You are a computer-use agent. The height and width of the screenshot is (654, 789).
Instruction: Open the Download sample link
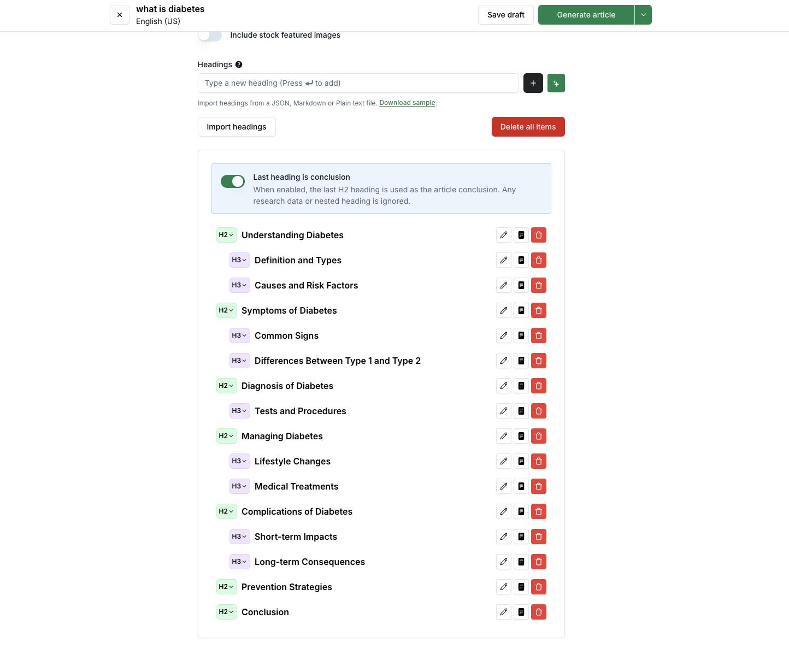(x=407, y=103)
